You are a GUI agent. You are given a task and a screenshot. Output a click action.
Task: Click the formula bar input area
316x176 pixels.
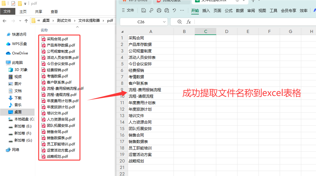255,22
